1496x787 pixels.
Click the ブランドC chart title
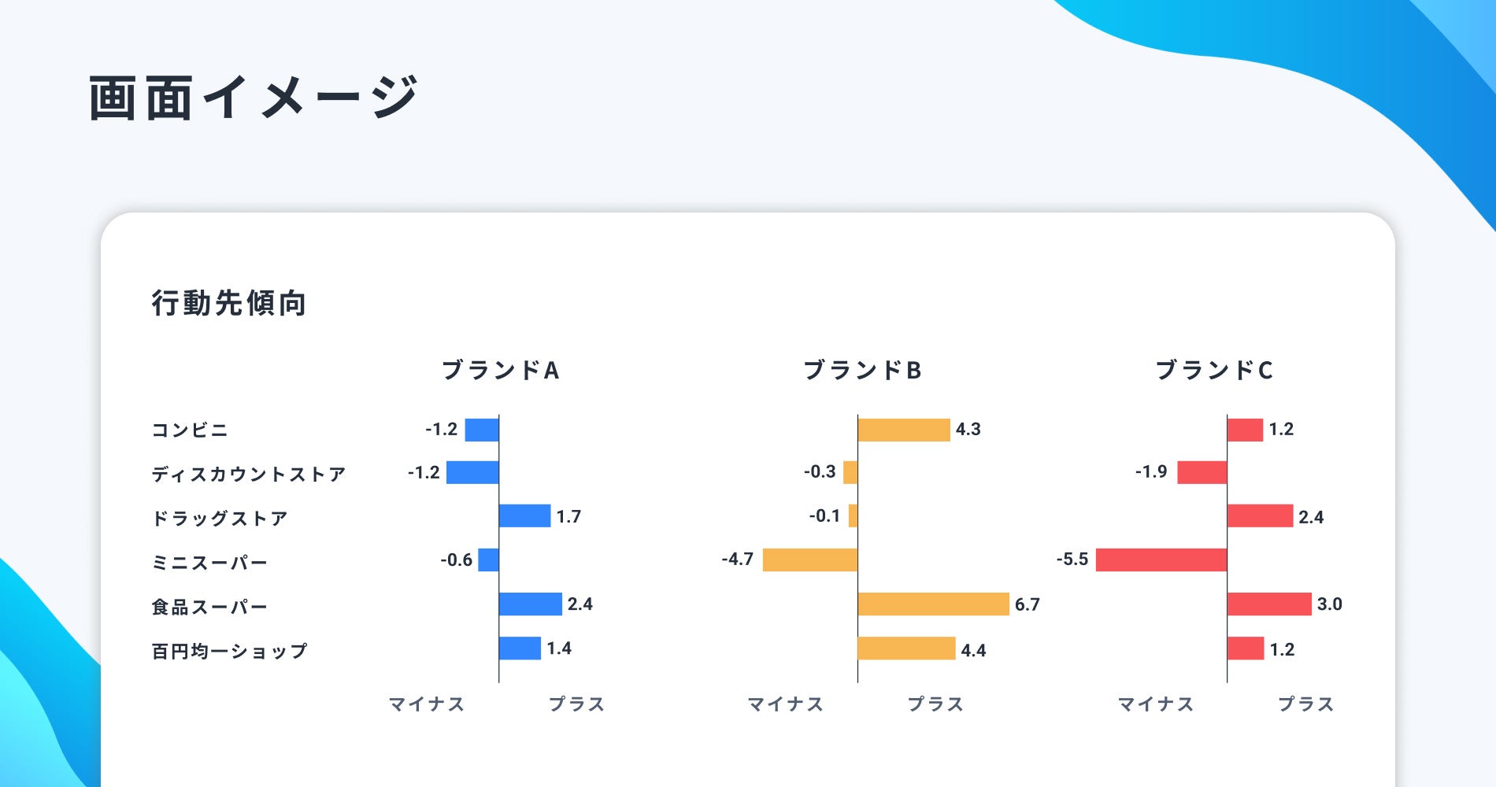(1214, 370)
